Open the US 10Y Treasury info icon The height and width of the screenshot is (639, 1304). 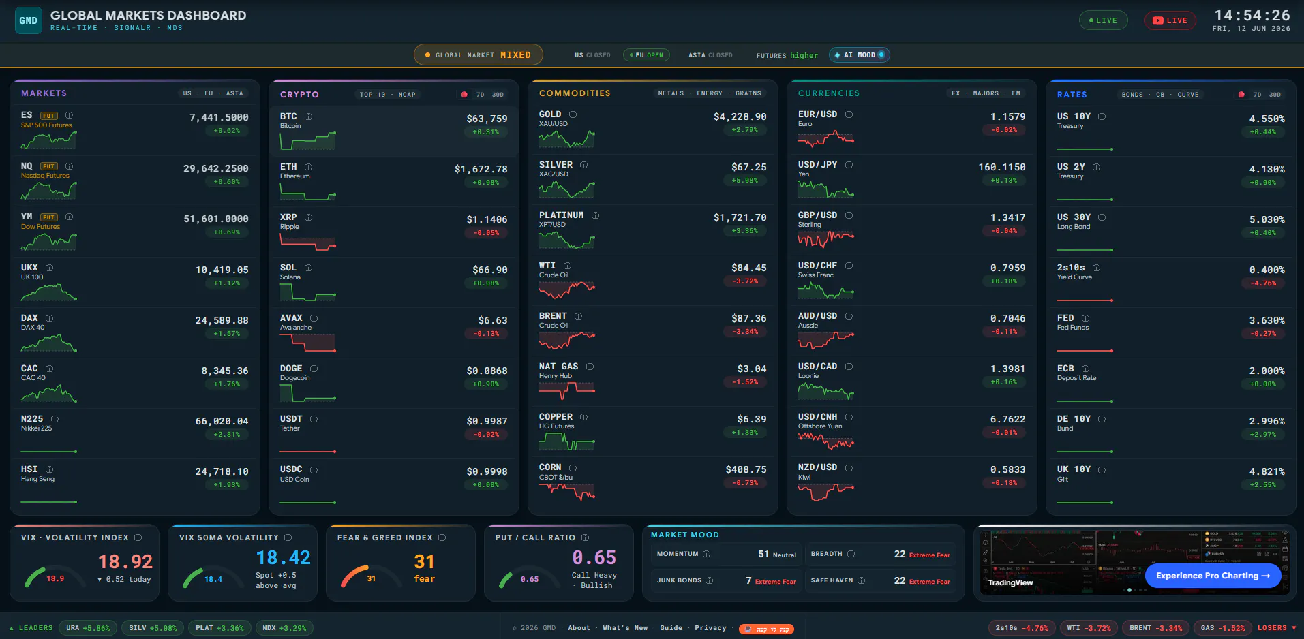[x=1102, y=116]
